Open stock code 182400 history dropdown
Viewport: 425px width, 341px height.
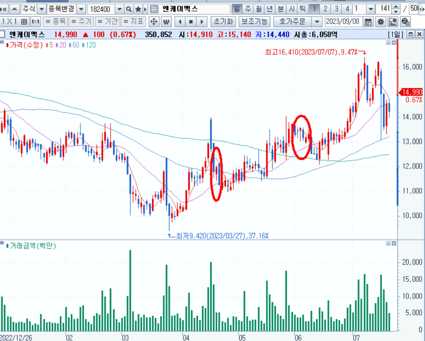[119, 9]
